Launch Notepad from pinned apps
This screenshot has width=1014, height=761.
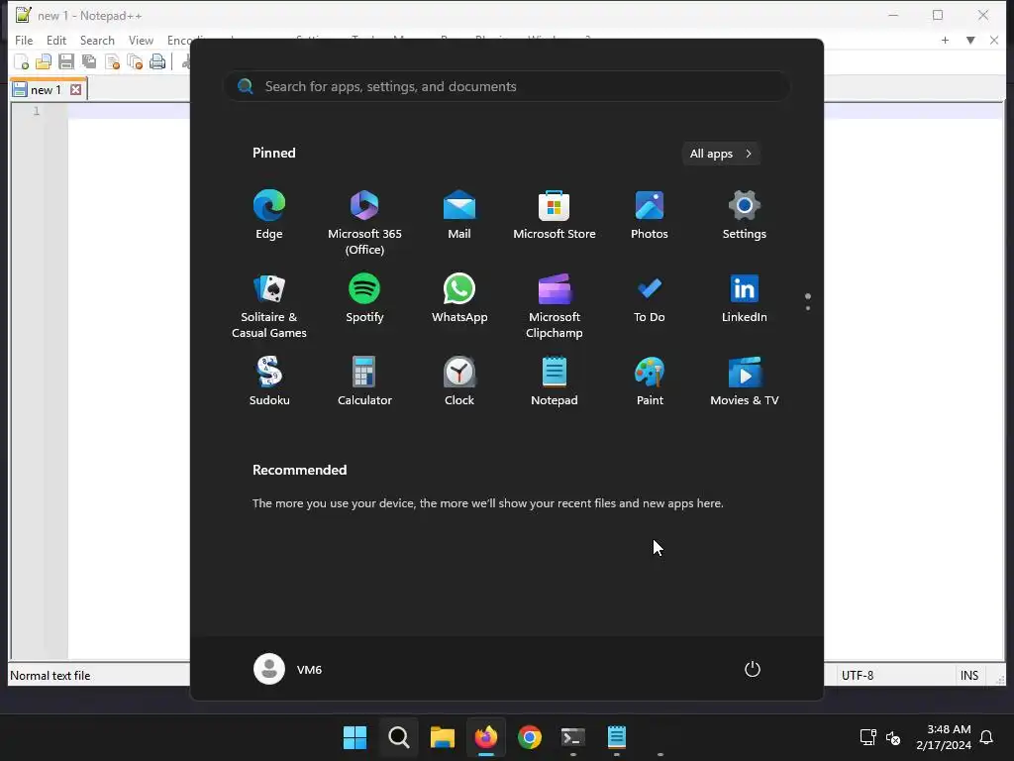pyautogui.click(x=555, y=381)
